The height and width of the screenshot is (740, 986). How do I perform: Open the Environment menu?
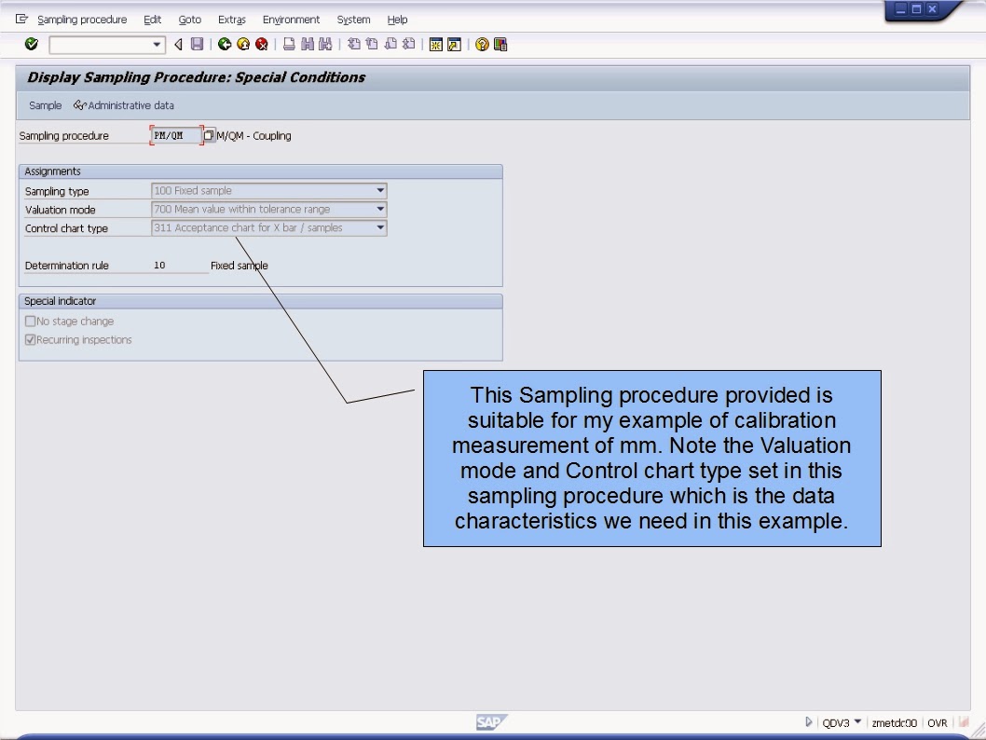pyautogui.click(x=291, y=19)
